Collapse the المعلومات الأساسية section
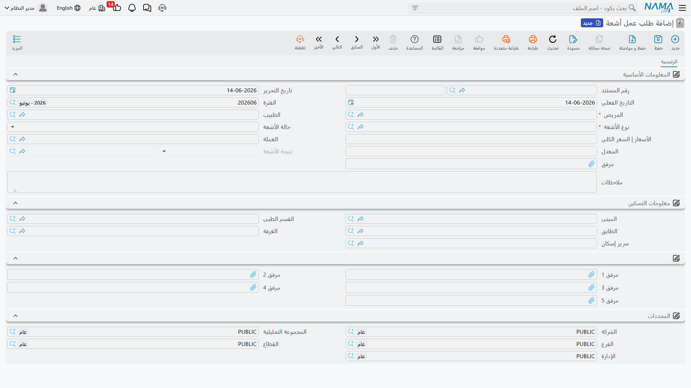Image resolution: width=691 pixels, height=388 pixels. coord(15,74)
